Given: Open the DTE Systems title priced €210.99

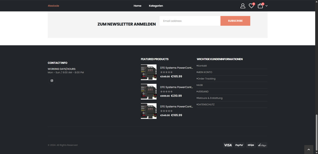Looking at the screenshot, I should coord(177,87).
